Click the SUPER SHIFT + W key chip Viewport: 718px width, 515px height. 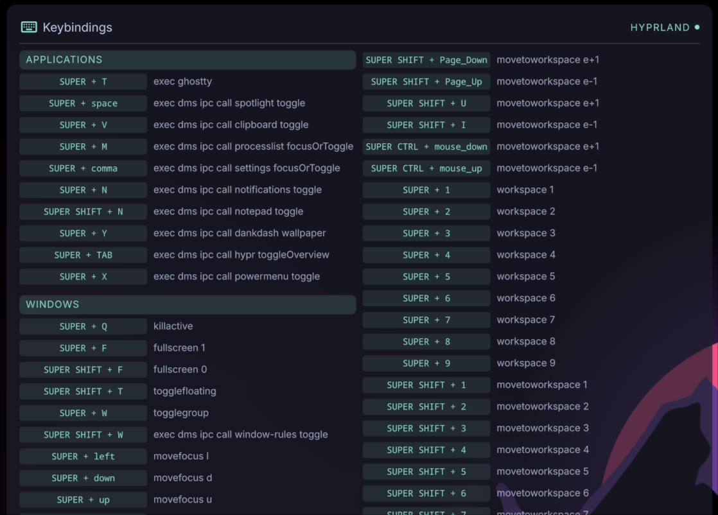(83, 435)
